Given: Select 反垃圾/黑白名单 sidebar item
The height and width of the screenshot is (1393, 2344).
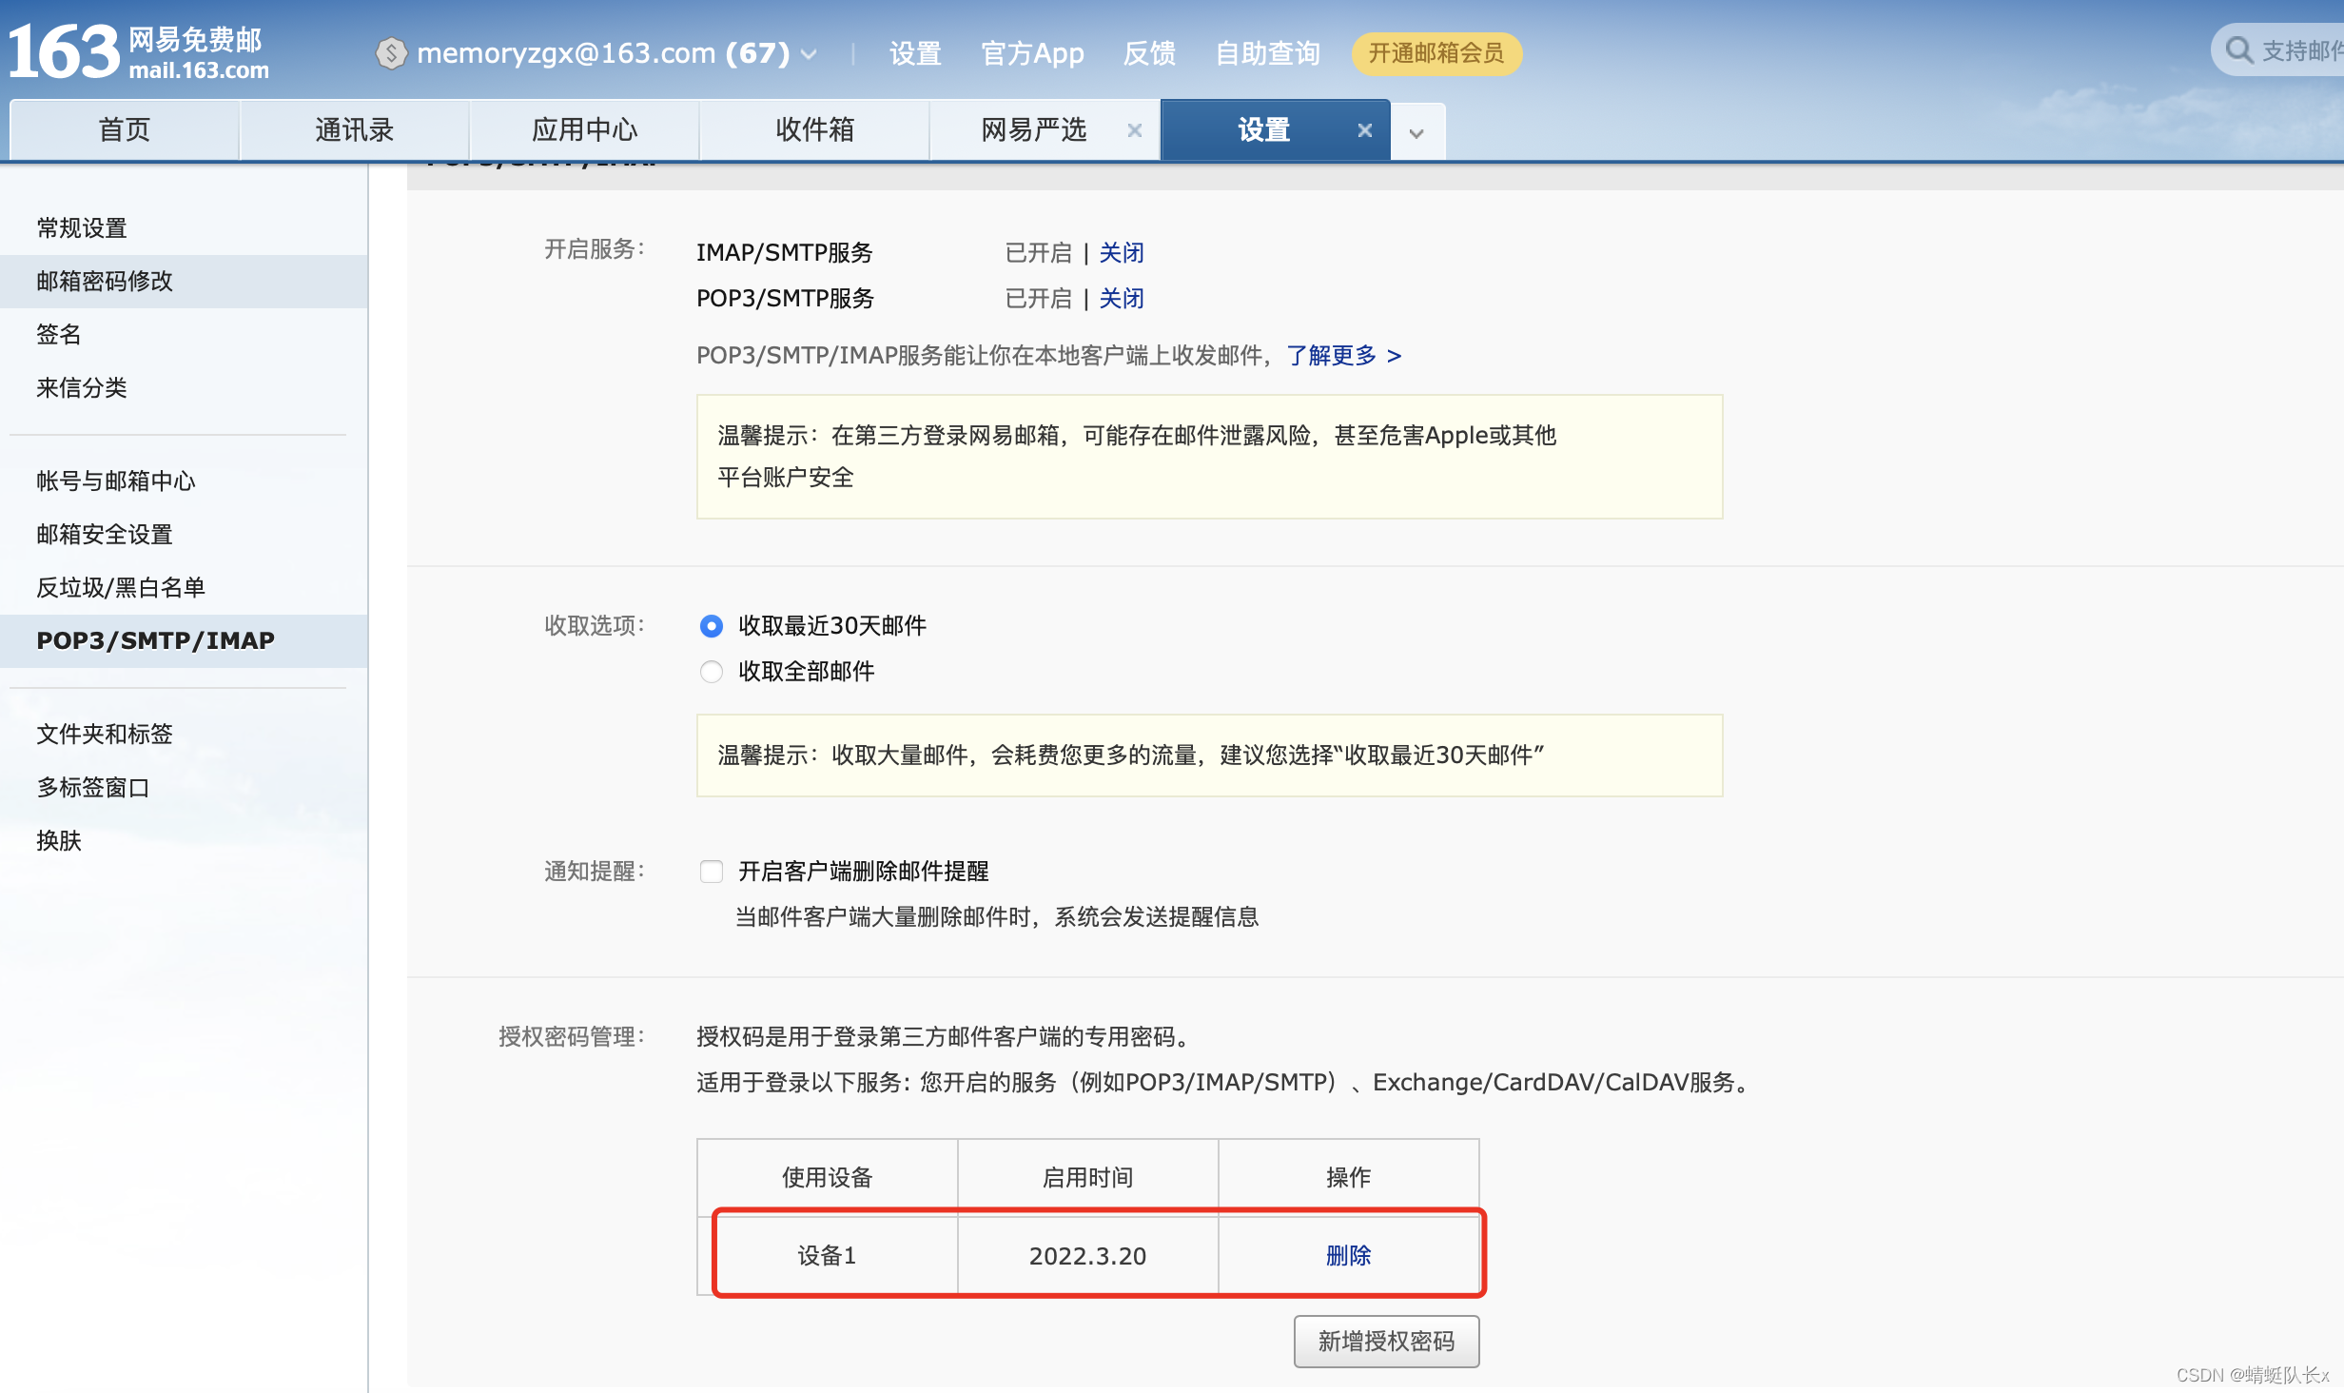Looking at the screenshot, I should 121,587.
